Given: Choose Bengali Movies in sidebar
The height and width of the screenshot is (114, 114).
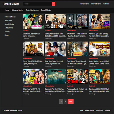Looking at the screenshot, I should tap(9, 24).
